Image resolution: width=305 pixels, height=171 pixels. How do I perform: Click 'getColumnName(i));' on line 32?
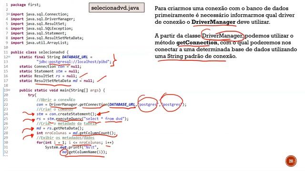coord(88,152)
